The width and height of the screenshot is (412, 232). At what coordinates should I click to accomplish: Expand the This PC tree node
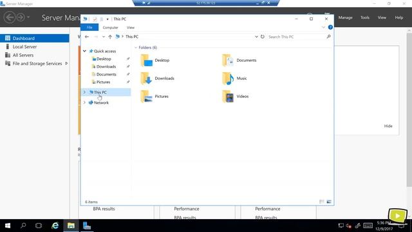click(84, 92)
